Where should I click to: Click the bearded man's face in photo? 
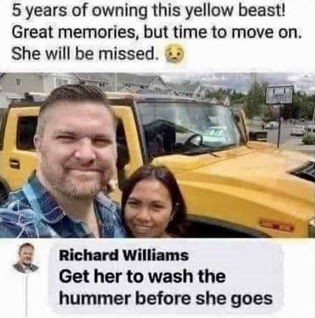tap(79, 148)
